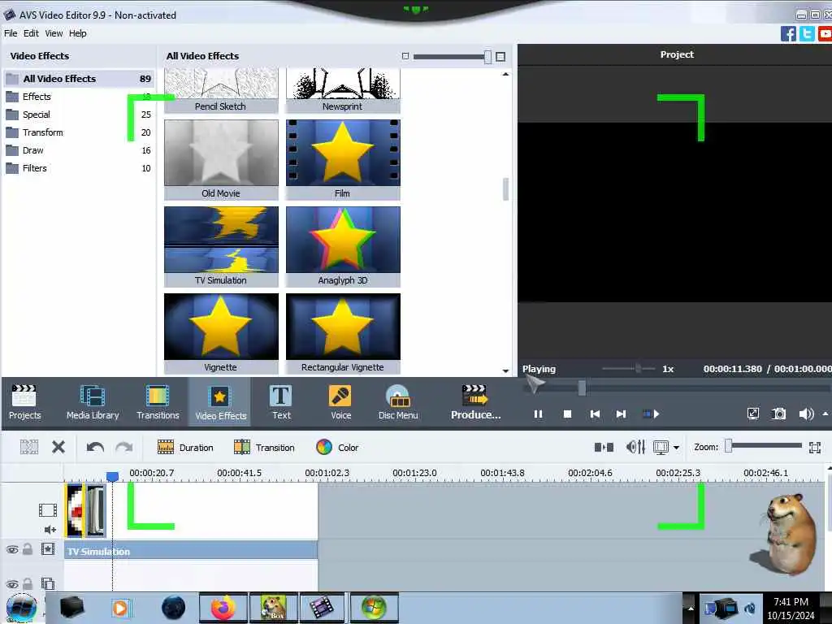Select the Filters folder
832x624 pixels.
[79, 168]
